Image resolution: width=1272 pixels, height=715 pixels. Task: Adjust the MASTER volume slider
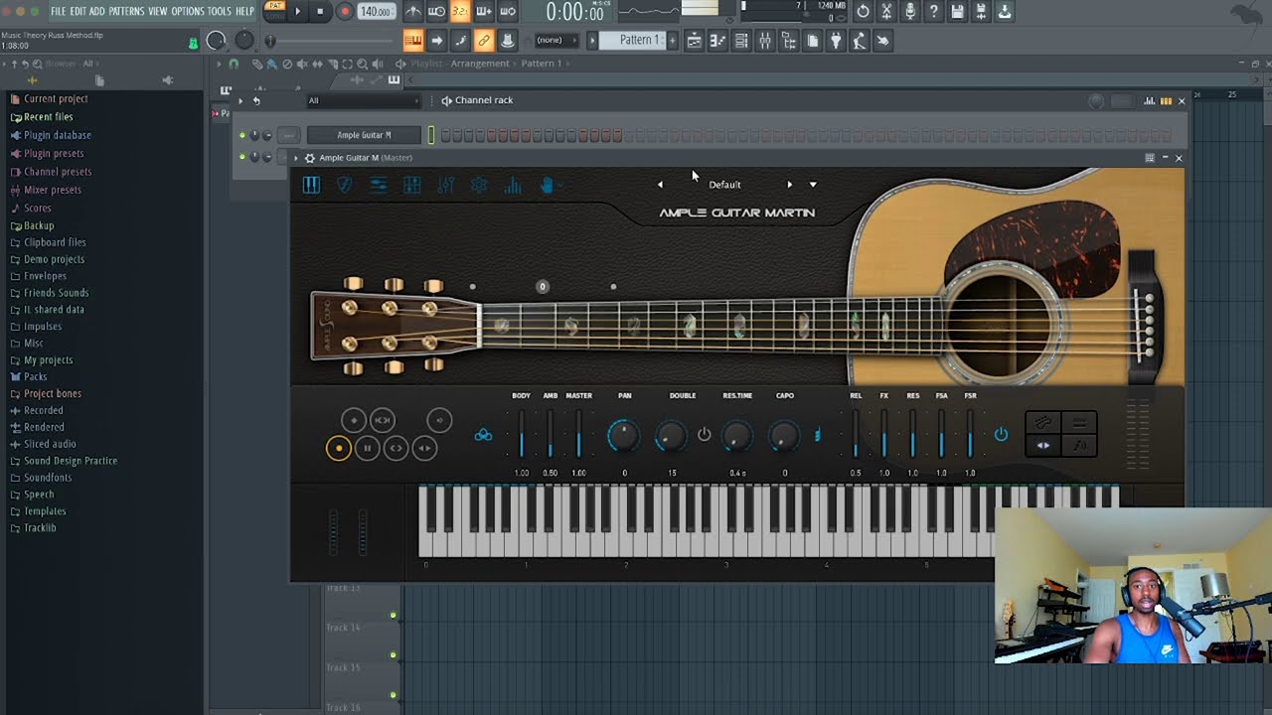(578, 435)
